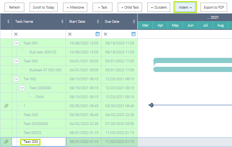Click start date 03/30/2021 06:45
The image size is (232, 147).
coord(84,106)
